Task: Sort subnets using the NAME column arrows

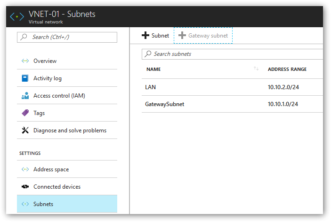Action: click(256, 69)
